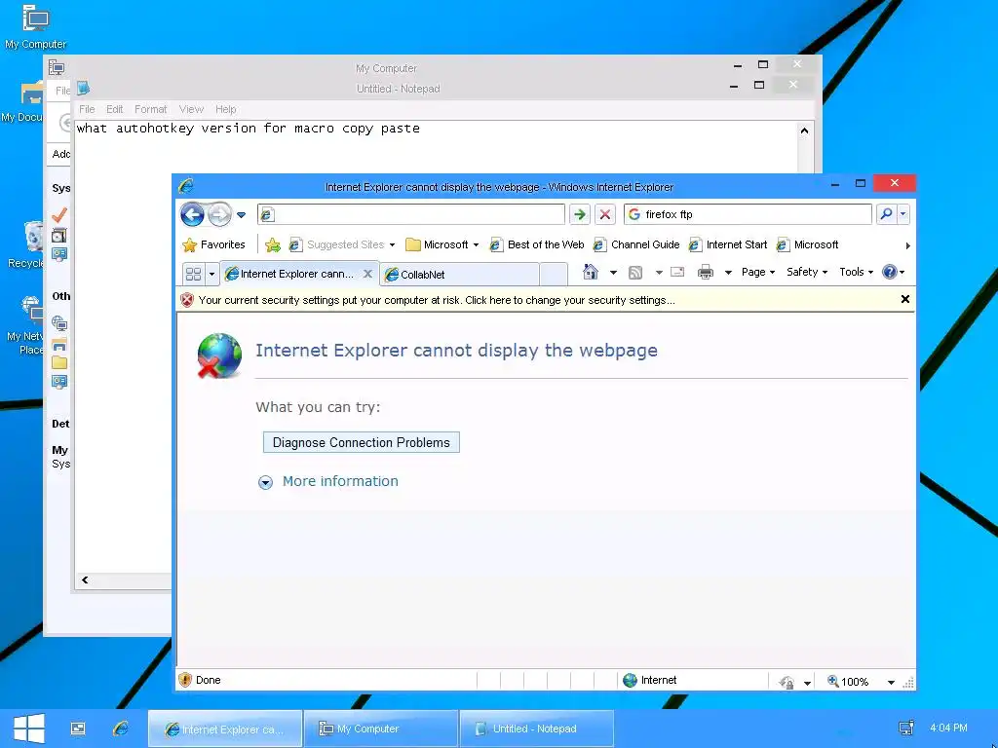
Task: Click the red Stop loading X button
Action: tap(604, 214)
